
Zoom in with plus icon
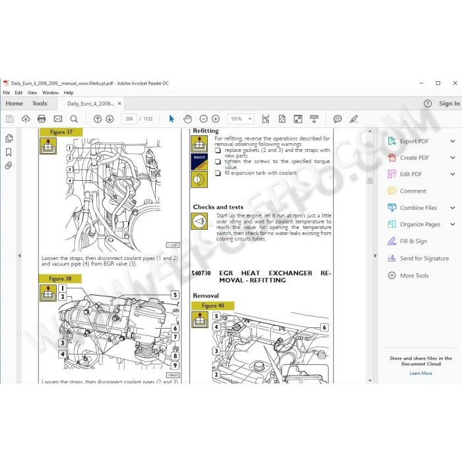point(216,119)
